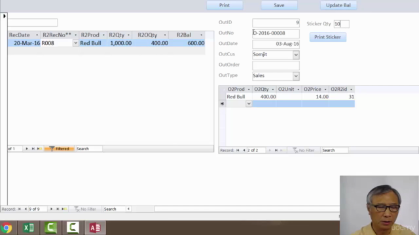Click Search box in main form navigation
Image resolution: width=419 pixels, height=235 pixels.
(114, 209)
